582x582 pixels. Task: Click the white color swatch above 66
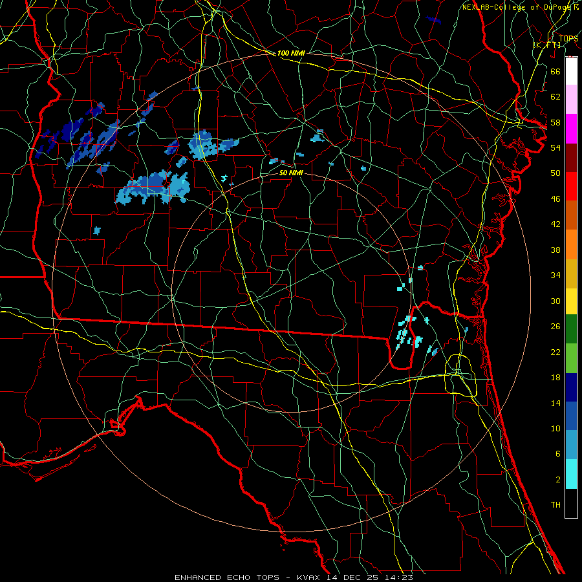[571, 71]
